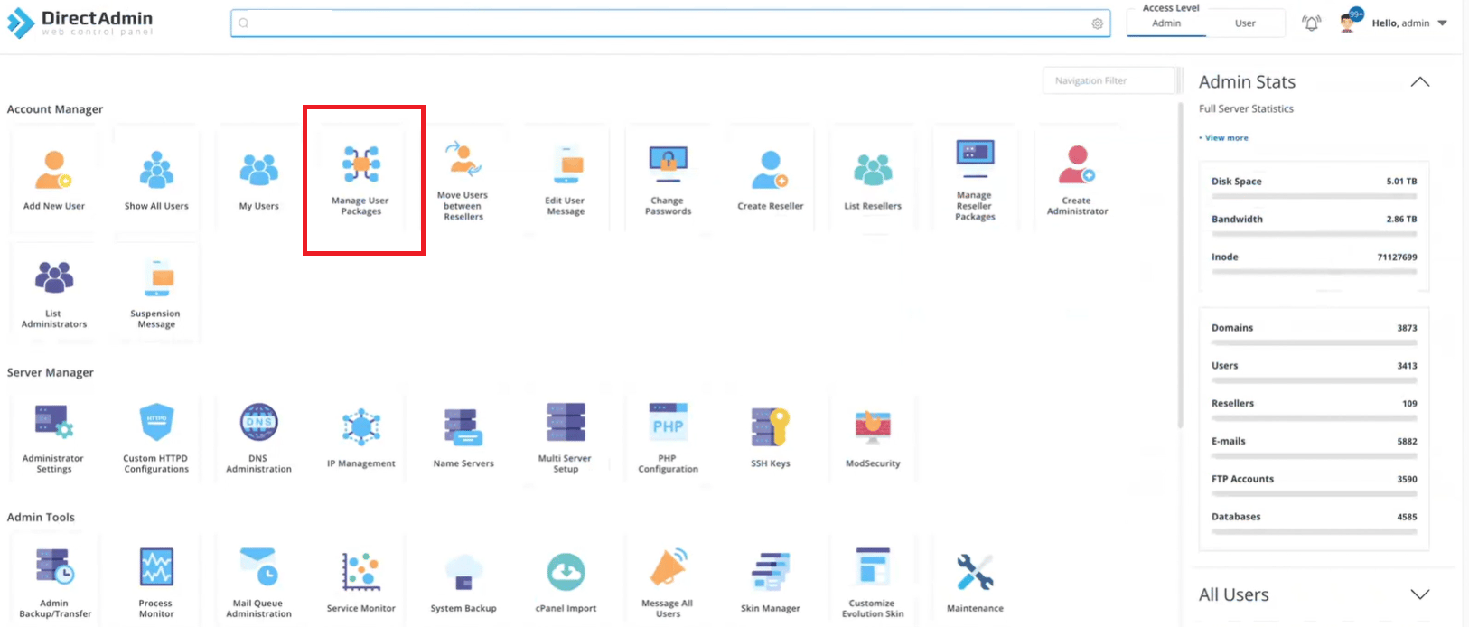
Task: Open IP Management
Action: (x=361, y=437)
